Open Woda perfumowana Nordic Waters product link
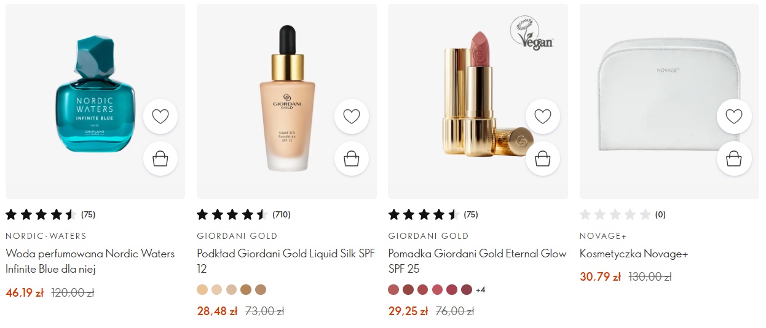The height and width of the screenshot is (328, 766). pos(90,261)
